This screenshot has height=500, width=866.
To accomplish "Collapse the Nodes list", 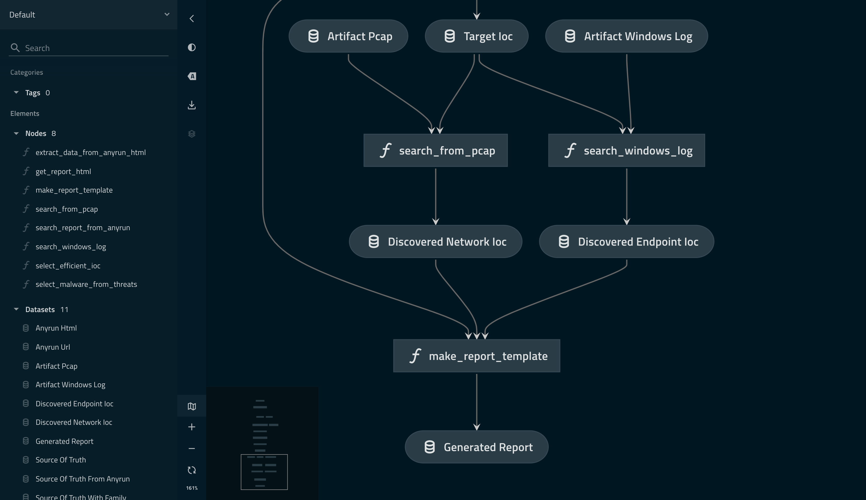I will (16, 133).
